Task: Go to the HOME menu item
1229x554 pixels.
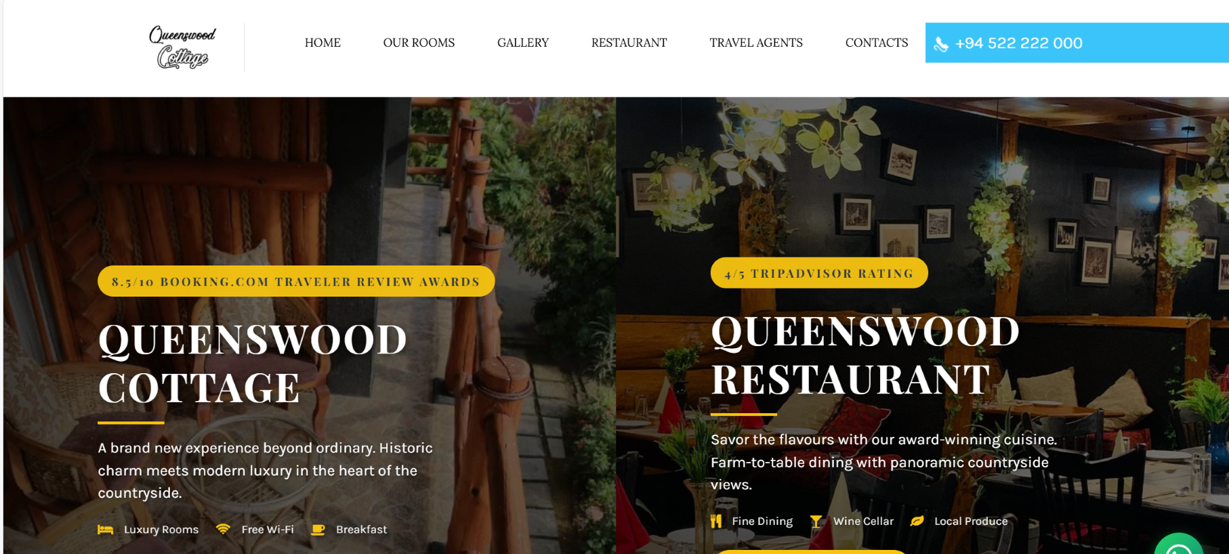Action: (322, 43)
